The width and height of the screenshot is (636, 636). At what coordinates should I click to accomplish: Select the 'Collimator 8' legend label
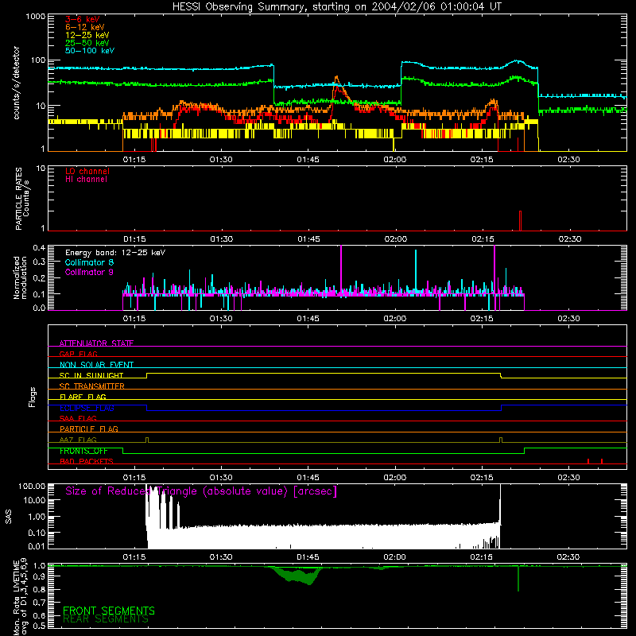click(x=89, y=262)
